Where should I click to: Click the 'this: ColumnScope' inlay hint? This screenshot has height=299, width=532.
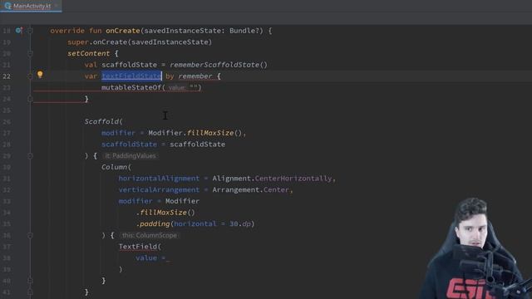[x=150, y=235]
